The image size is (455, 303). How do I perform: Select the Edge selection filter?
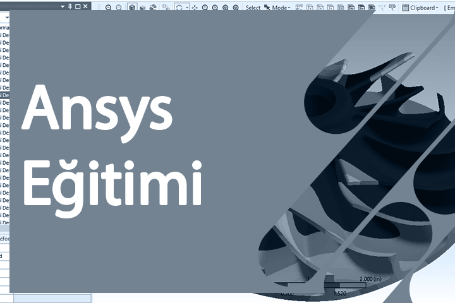320,8
